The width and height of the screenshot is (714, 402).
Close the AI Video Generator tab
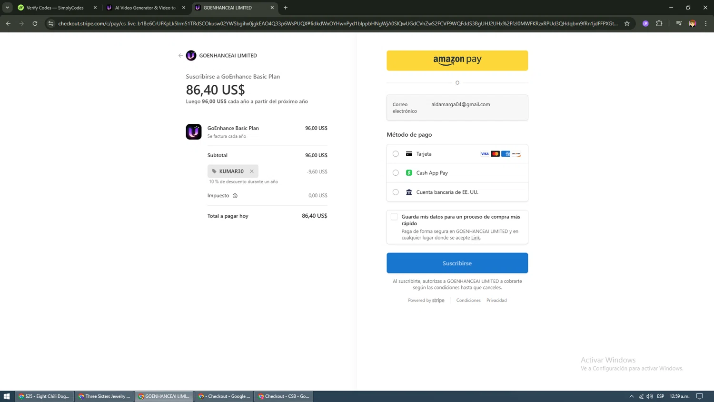coord(184,8)
